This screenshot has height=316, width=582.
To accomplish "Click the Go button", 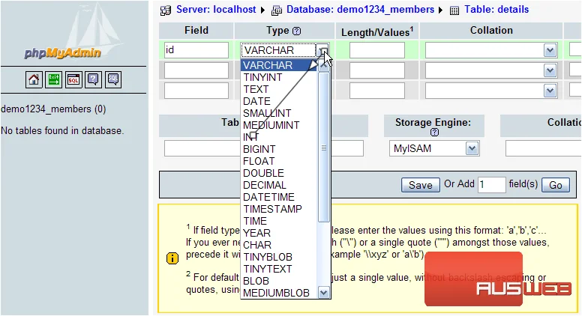I will pyautogui.click(x=555, y=185).
